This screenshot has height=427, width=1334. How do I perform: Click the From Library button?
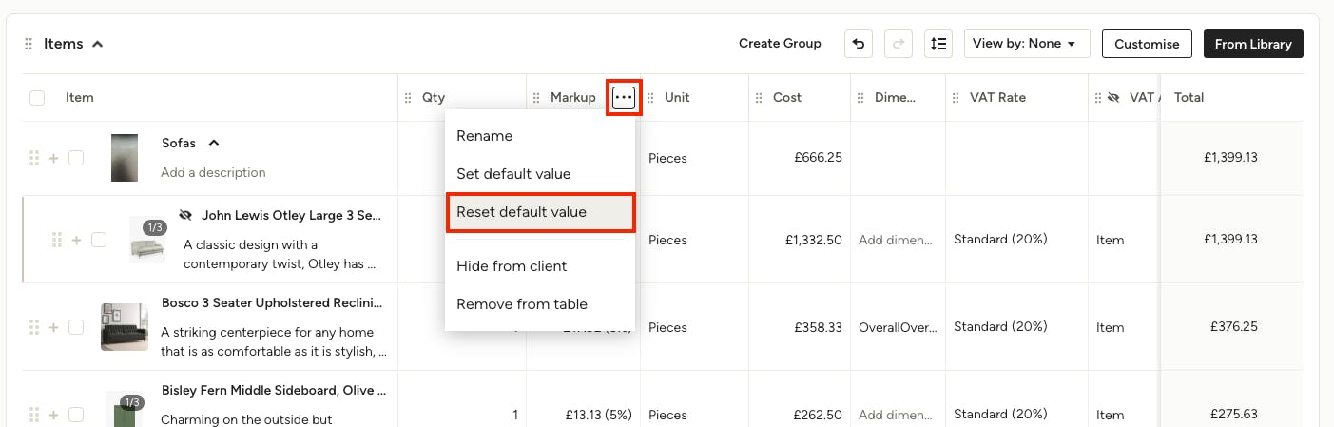[1253, 44]
